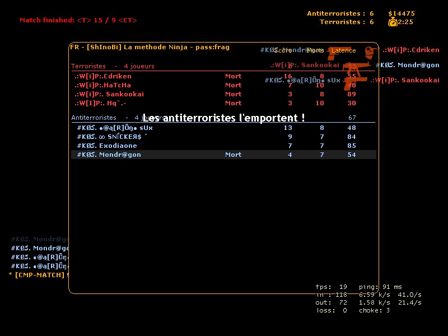Screen dimensions: 448x336
Task: Click the 'Antiterroristes : 6' team score
Action: click(x=340, y=13)
